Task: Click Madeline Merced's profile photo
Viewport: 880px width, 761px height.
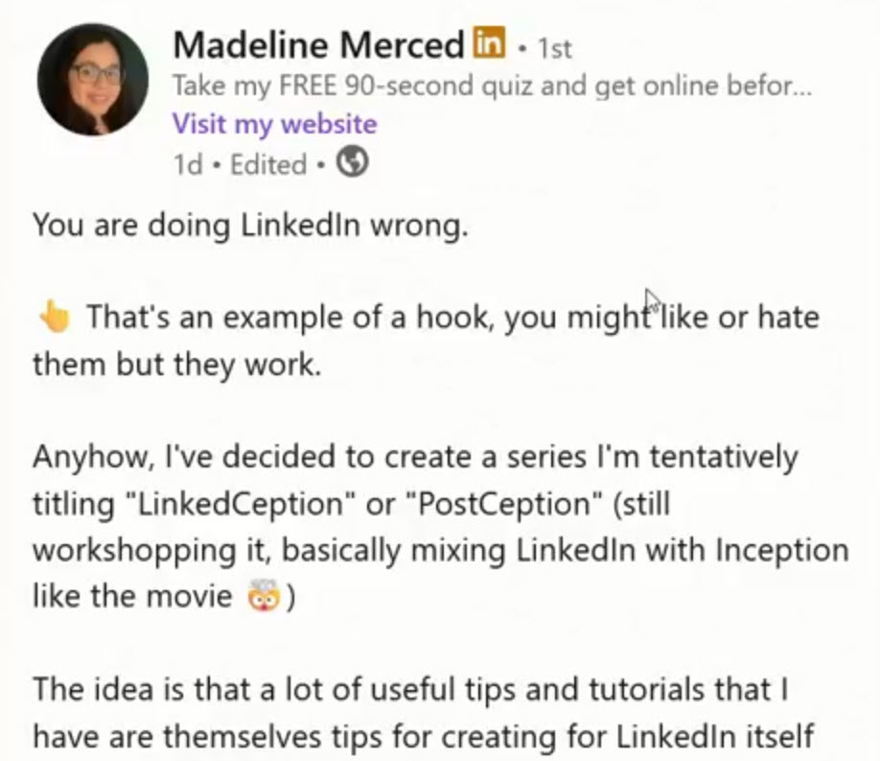Action: pyautogui.click(x=93, y=80)
